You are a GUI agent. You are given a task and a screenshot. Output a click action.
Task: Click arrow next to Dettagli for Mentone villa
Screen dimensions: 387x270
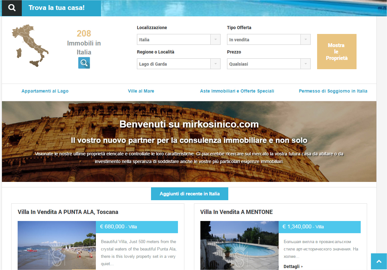click(302, 266)
